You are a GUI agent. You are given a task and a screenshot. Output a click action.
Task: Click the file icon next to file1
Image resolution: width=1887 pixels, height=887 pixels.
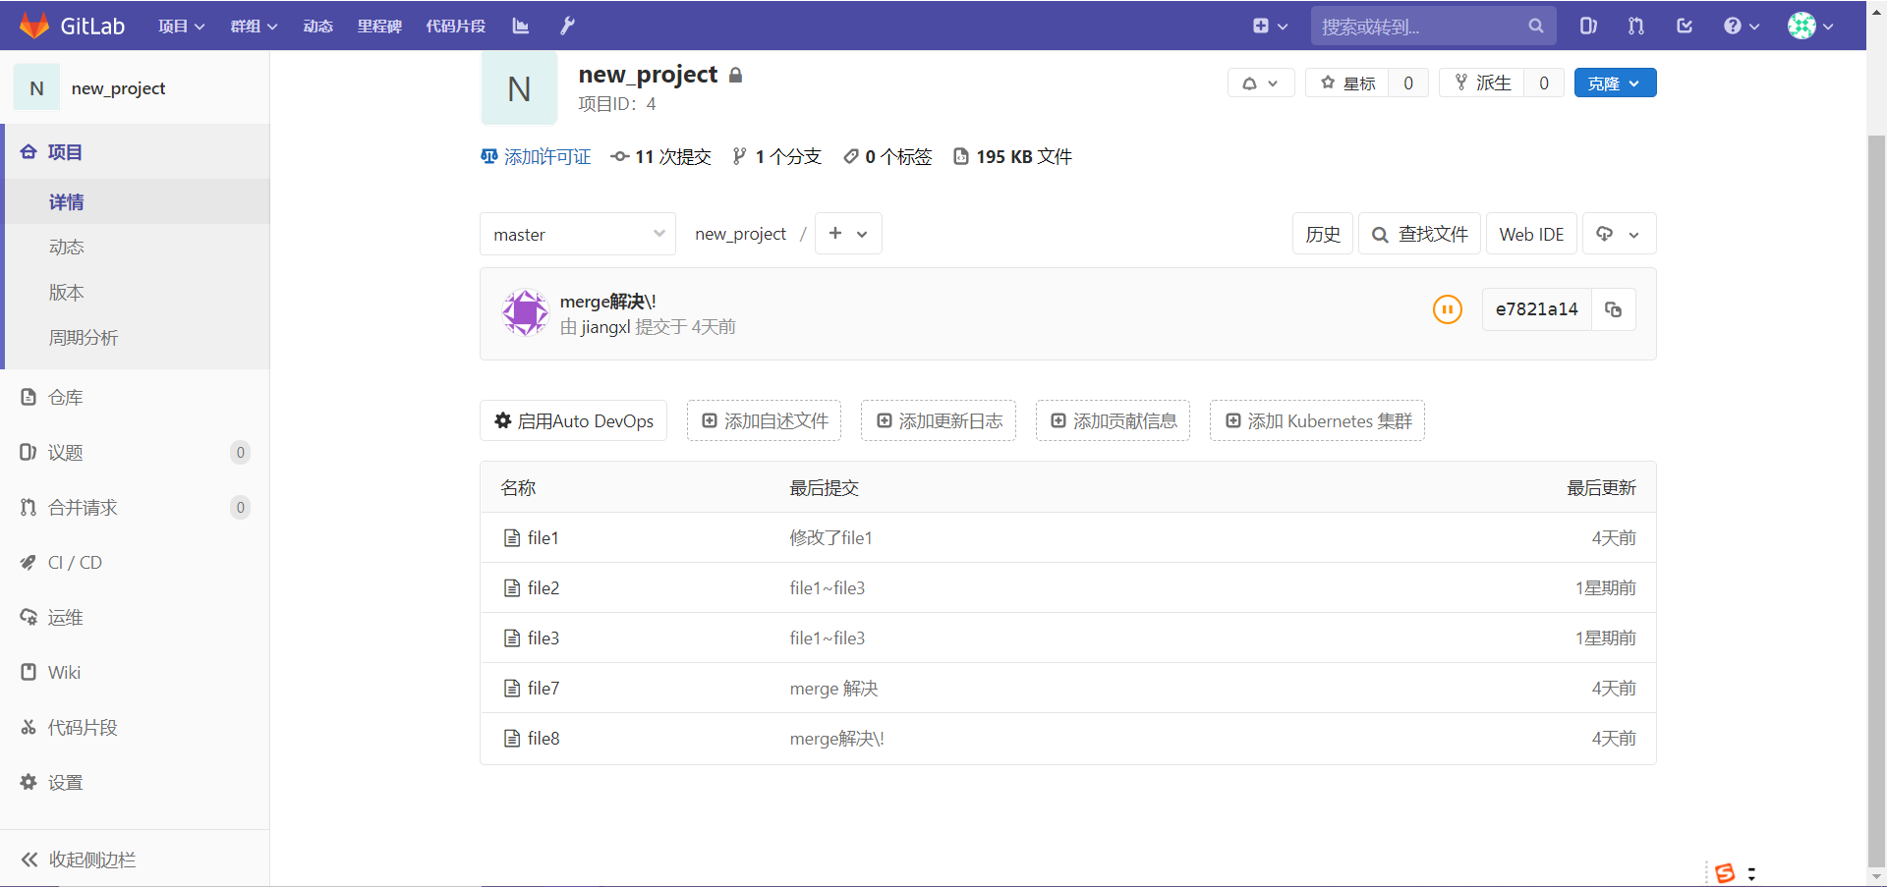pyautogui.click(x=512, y=538)
